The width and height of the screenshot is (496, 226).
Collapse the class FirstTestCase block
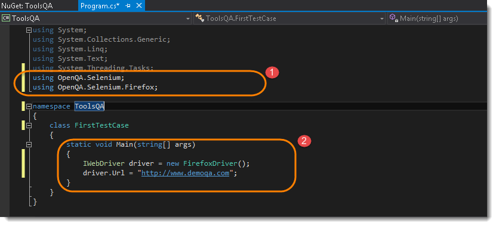29,125
